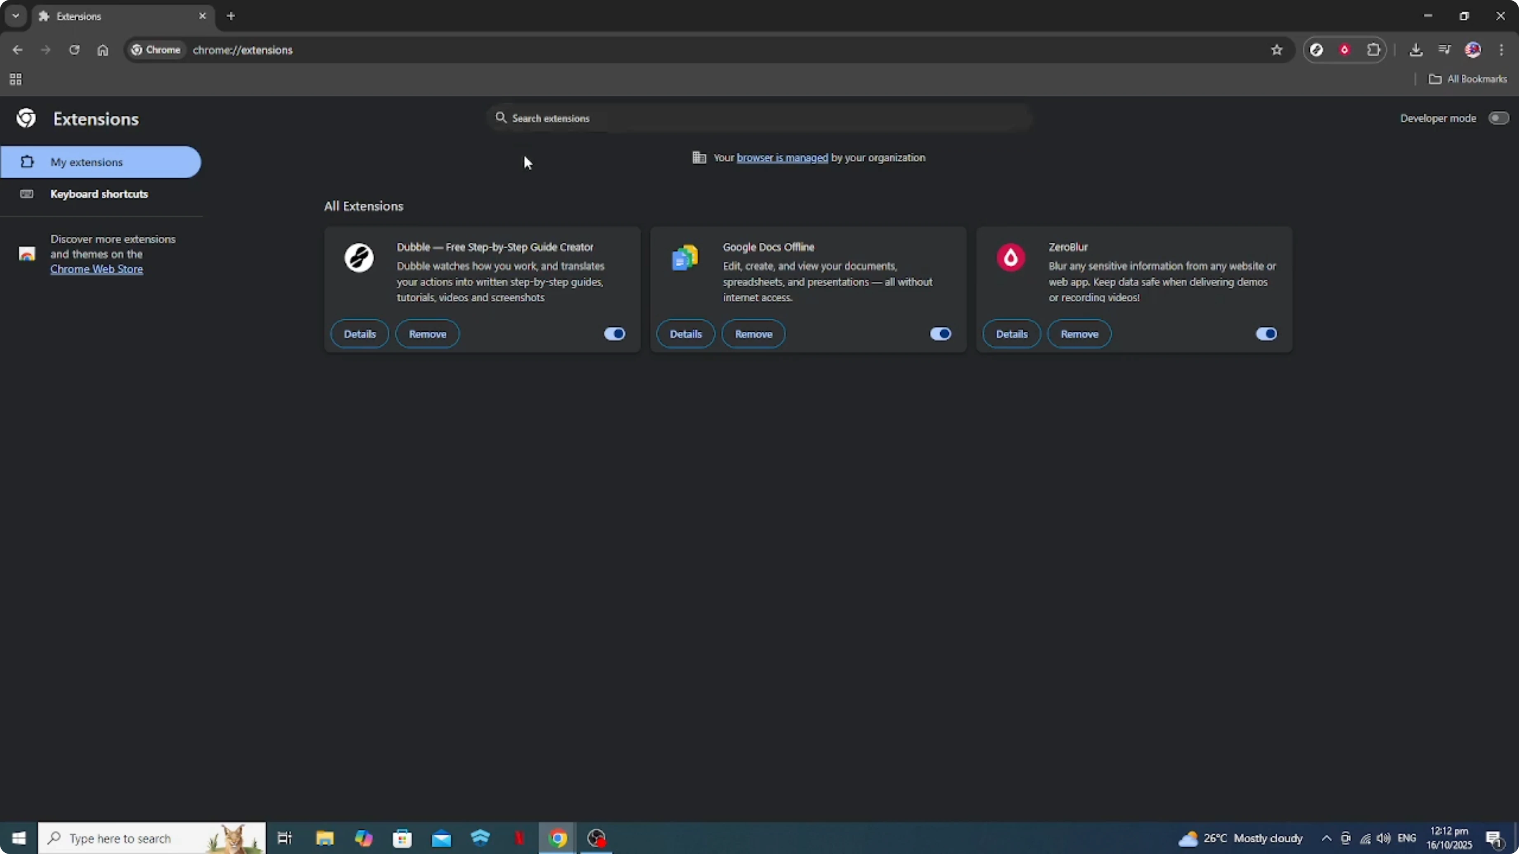Select Keyboard shortcuts in sidebar
Viewport: 1519px width, 854px height.
[100, 194]
